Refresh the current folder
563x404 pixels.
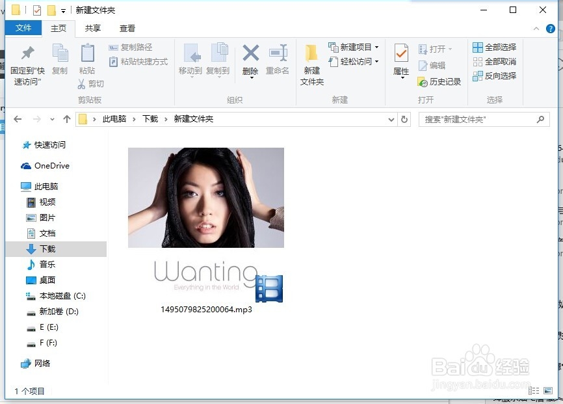tap(404, 119)
